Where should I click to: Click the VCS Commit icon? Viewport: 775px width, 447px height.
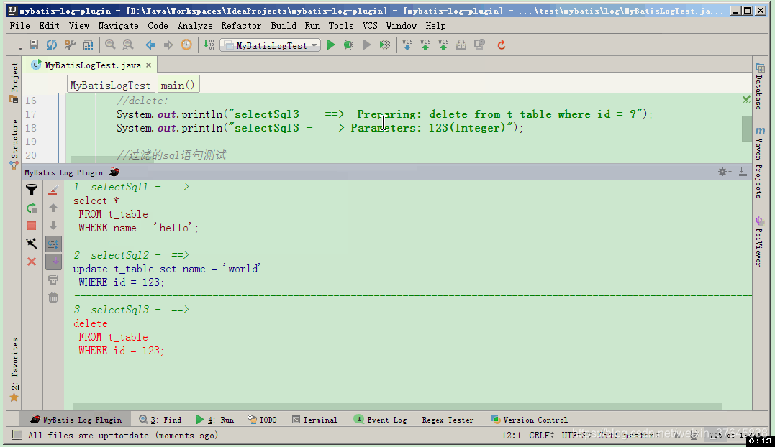pyautogui.click(x=425, y=45)
